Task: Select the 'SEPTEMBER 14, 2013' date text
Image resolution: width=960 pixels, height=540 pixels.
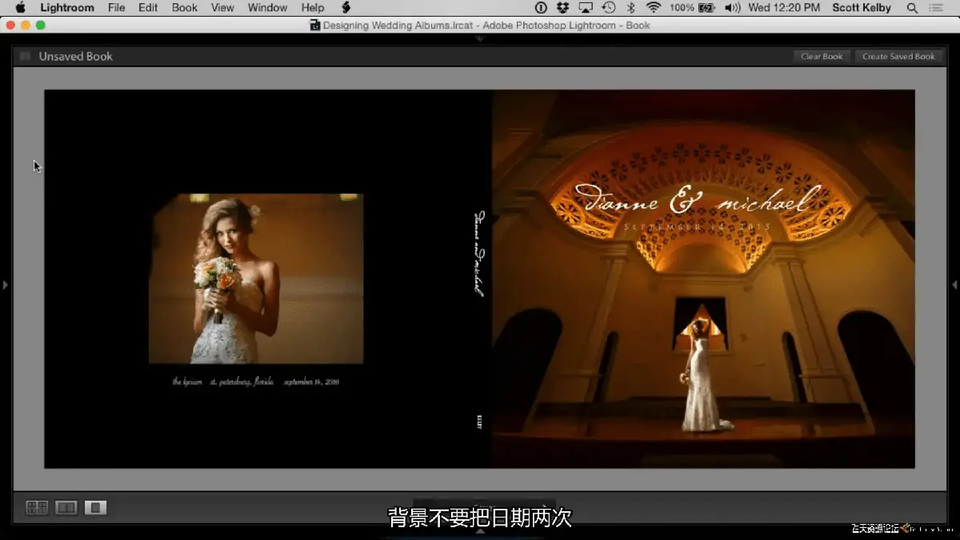Action: pos(697,227)
